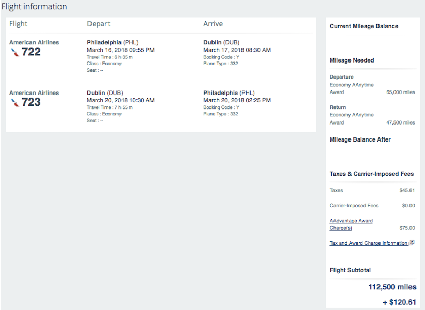
Task: Click the 65,000 miles departure award amount
Action: pyautogui.click(x=400, y=92)
